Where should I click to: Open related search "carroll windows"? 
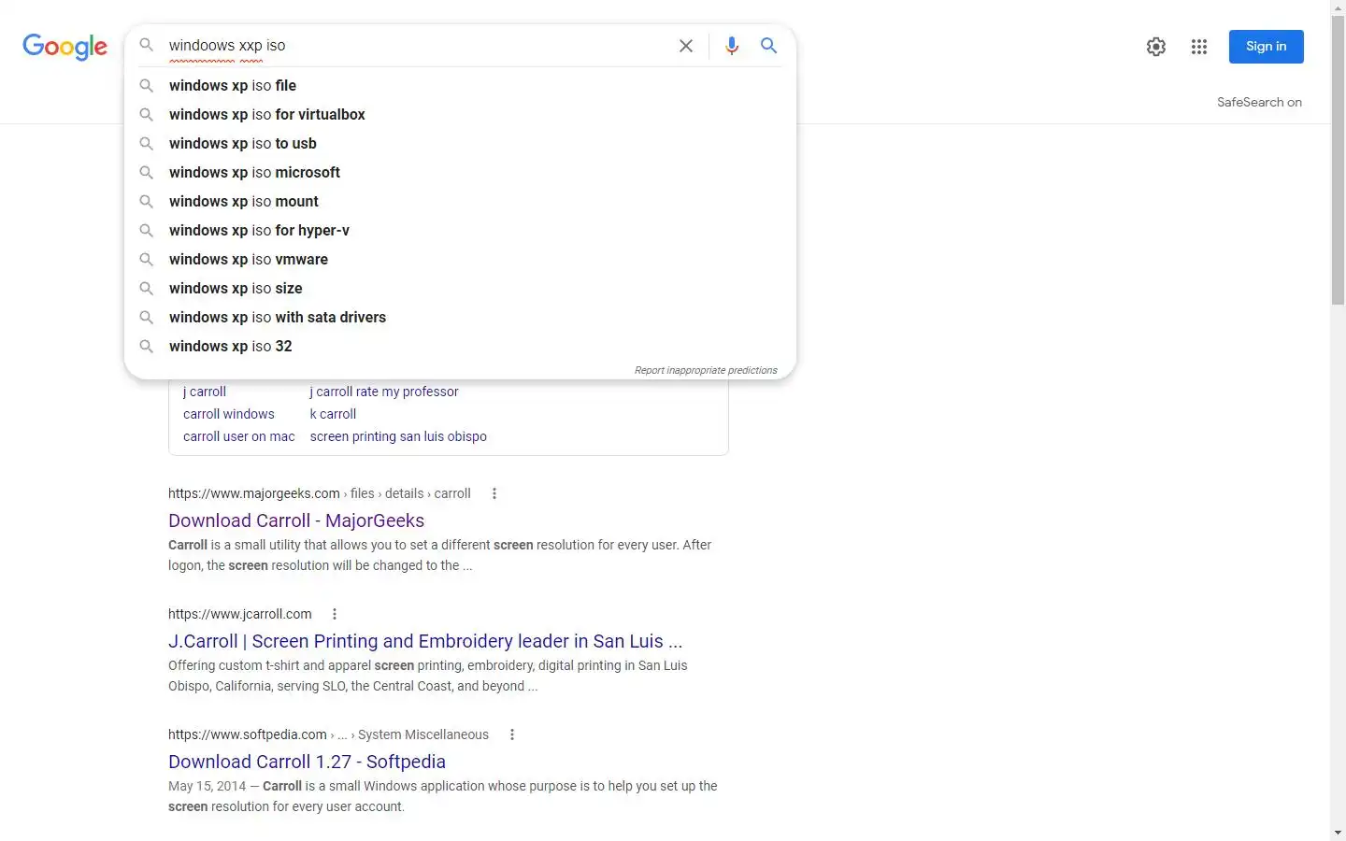229,414
